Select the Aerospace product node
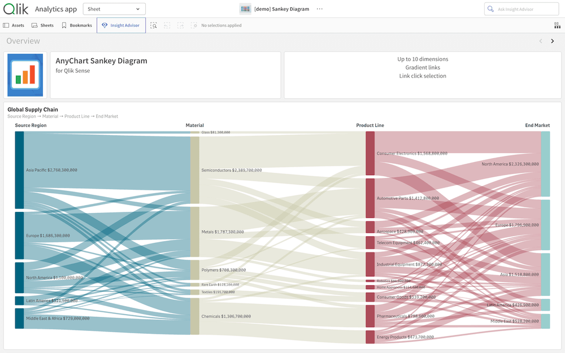The height and width of the screenshot is (353, 565). click(370, 227)
